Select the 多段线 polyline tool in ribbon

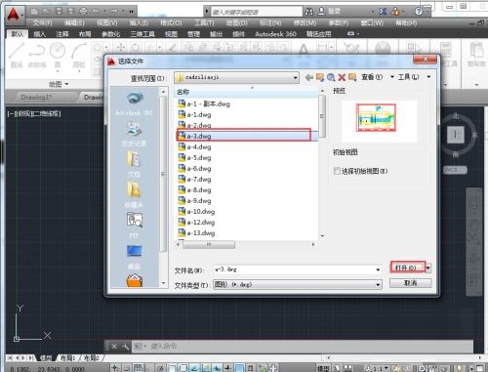pyautogui.click(x=37, y=56)
